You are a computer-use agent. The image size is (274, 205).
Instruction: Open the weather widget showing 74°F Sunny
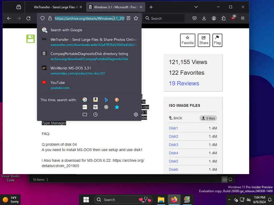(10, 200)
